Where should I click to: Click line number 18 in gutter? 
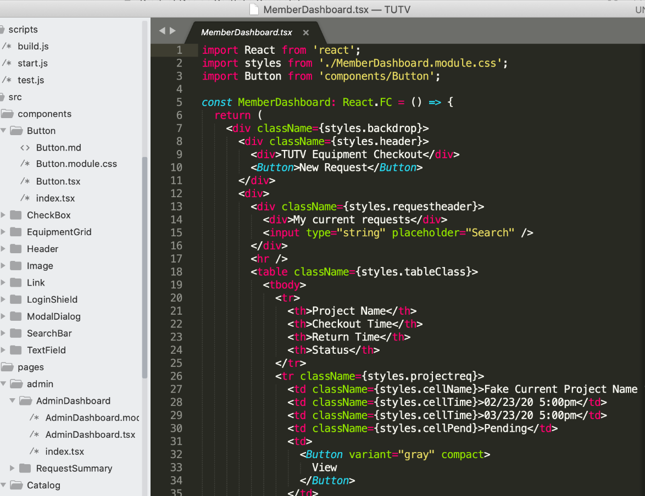(x=176, y=271)
